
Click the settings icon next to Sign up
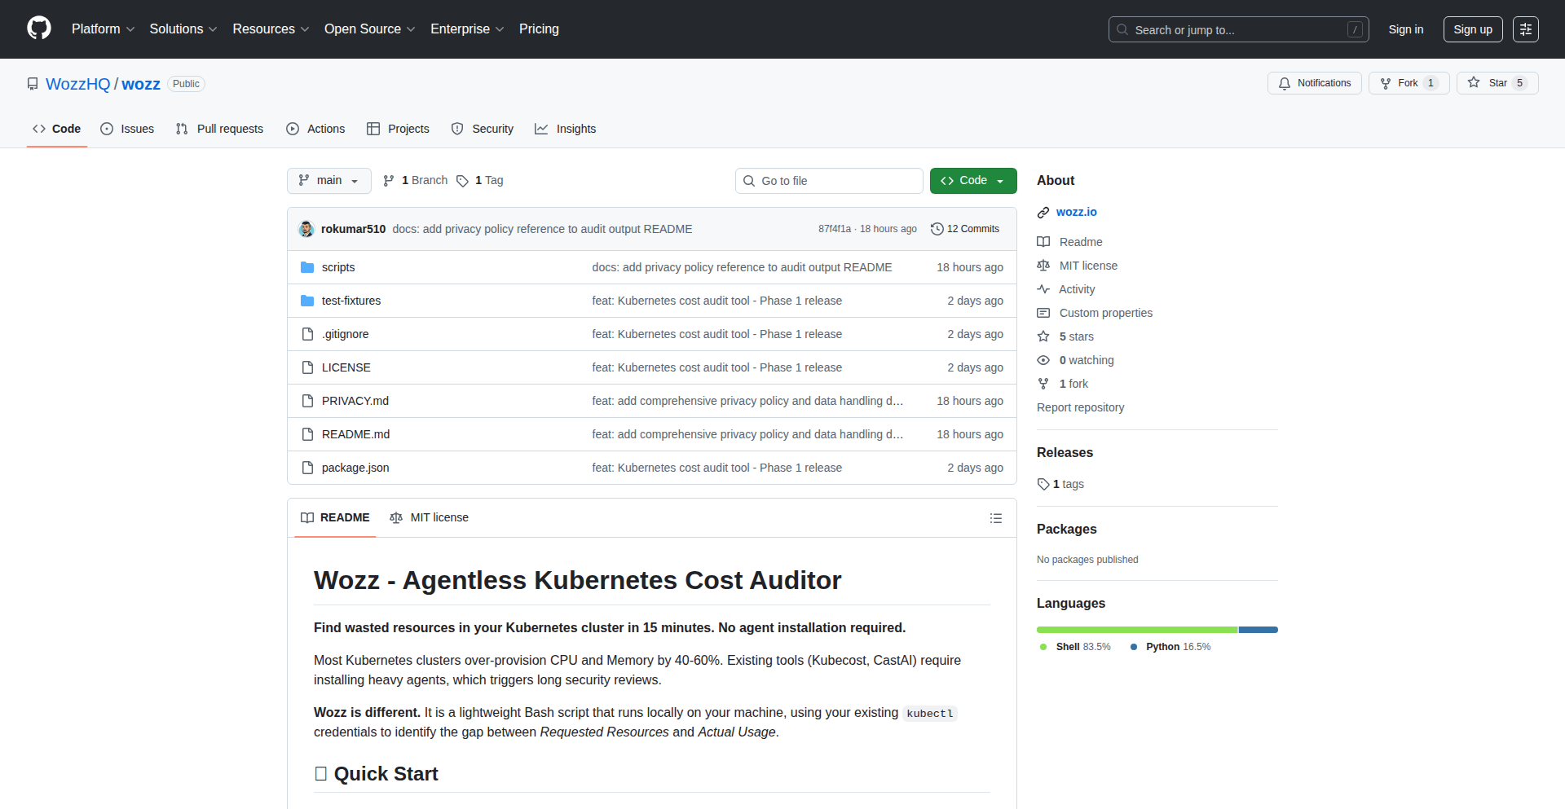[1525, 29]
